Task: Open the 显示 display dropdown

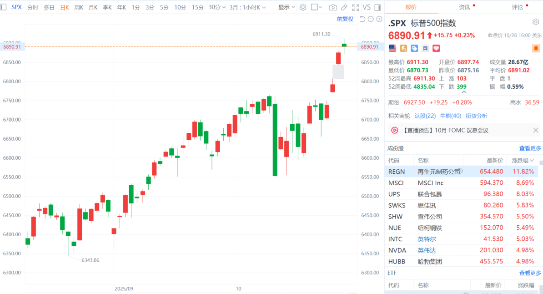Action: [x=287, y=7]
